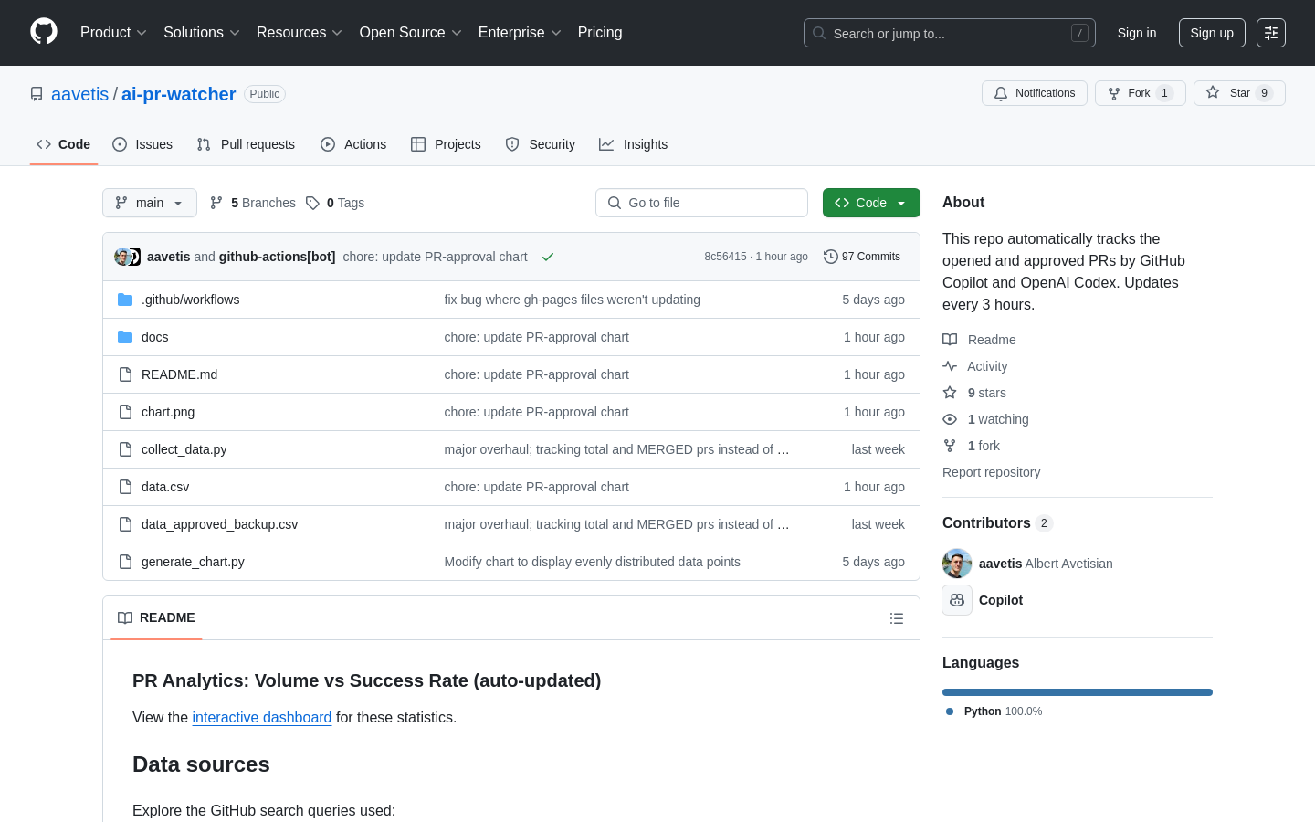This screenshot has height=822, width=1315.
Task: Click the generate_chart.py file icon
Action: point(125,562)
